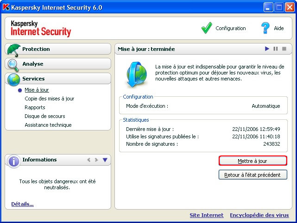Screen dimensions: 297x223
Task: Click the 'Tous les objets dangereux' message
Action: pos(57,185)
